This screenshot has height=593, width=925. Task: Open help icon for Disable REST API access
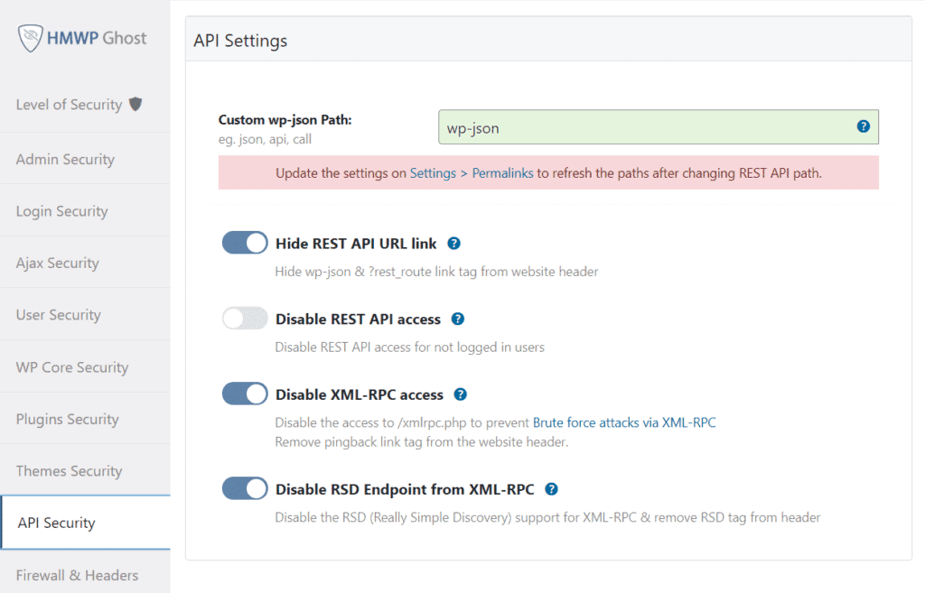pyautogui.click(x=458, y=319)
